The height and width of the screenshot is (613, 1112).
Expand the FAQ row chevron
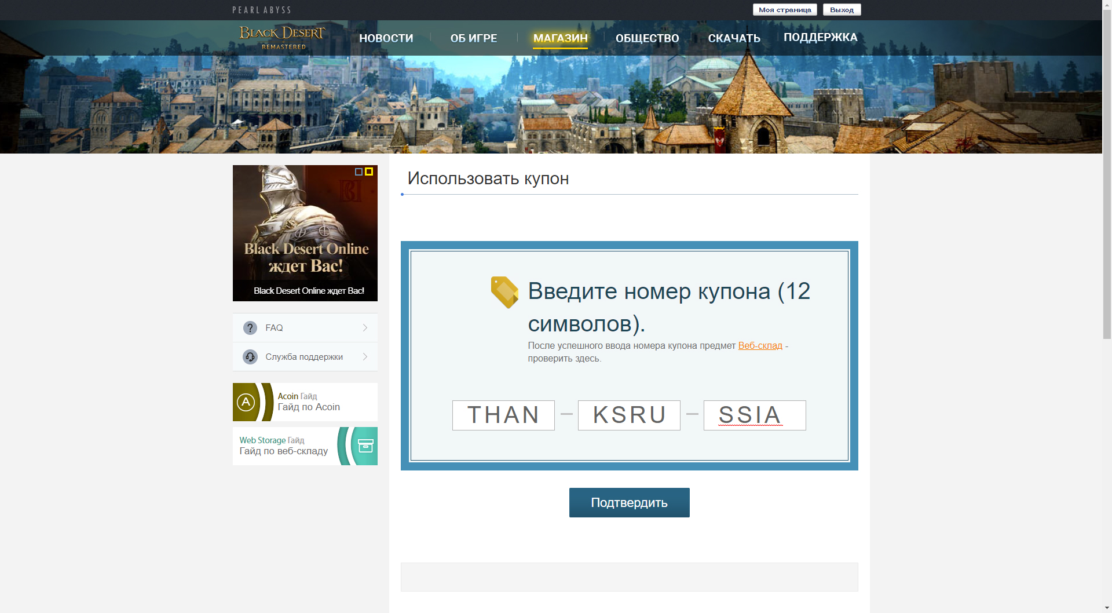pos(365,328)
